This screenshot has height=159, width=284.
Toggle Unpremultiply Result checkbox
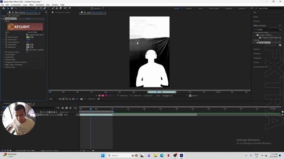(27, 34)
